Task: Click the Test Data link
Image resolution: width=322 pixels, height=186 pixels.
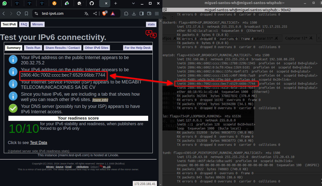Action: 38,142
